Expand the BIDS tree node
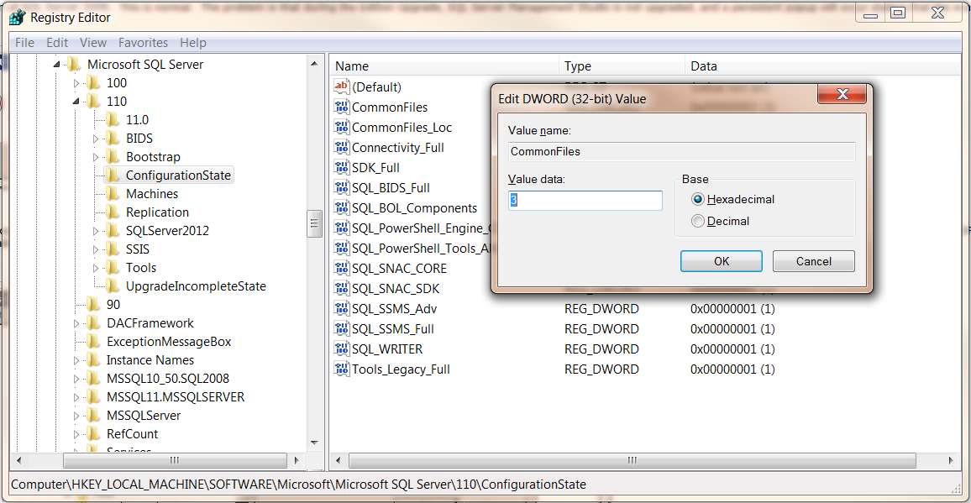Screen dimensions: 971x503 [96, 139]
